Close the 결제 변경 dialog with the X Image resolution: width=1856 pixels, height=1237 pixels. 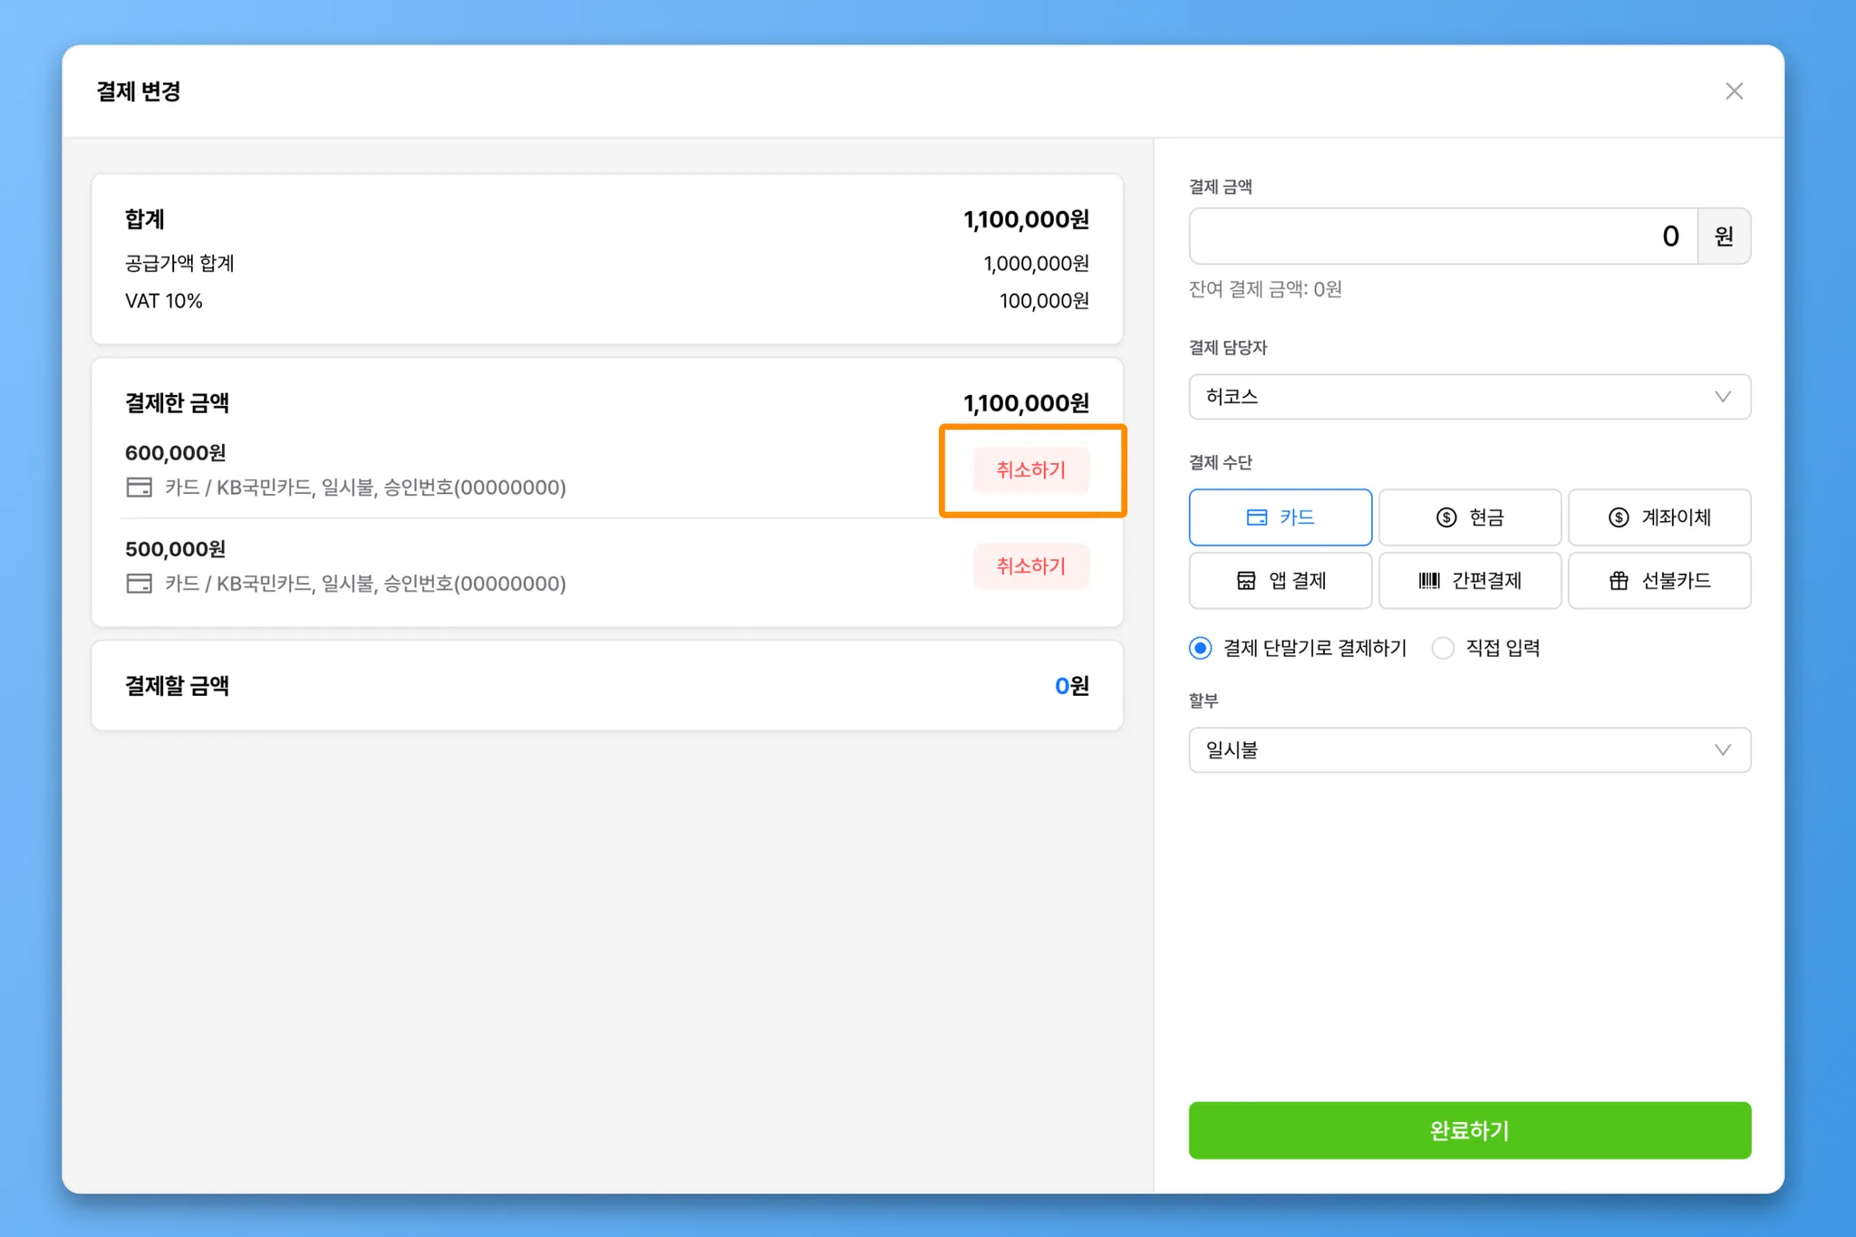pos(1734,92)
